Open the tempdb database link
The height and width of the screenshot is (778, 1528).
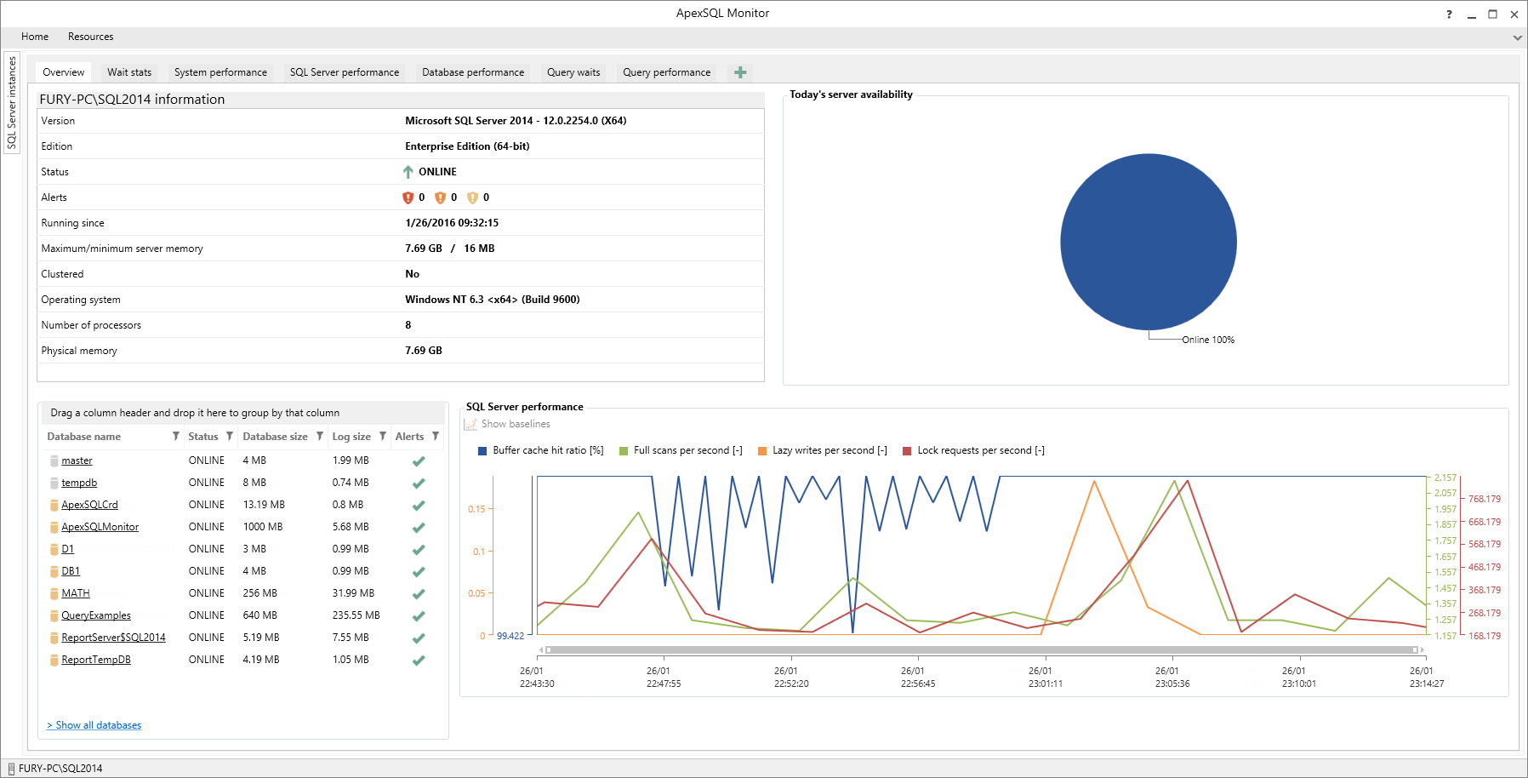click(79, 483)
